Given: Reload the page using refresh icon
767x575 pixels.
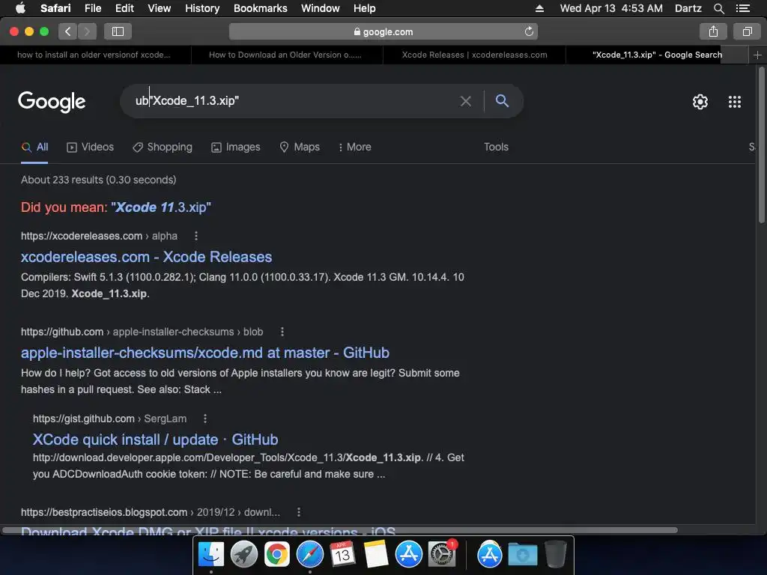Looking at the screenshot, I should [529, 31].
